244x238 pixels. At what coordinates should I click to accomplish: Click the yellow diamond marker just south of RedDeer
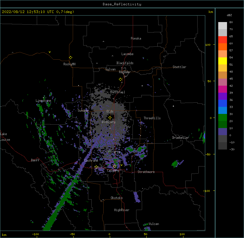coord(121,79)
